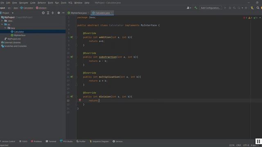The image size is (262, 147).
Task: Open the View menu
Action: coord(15,3)
